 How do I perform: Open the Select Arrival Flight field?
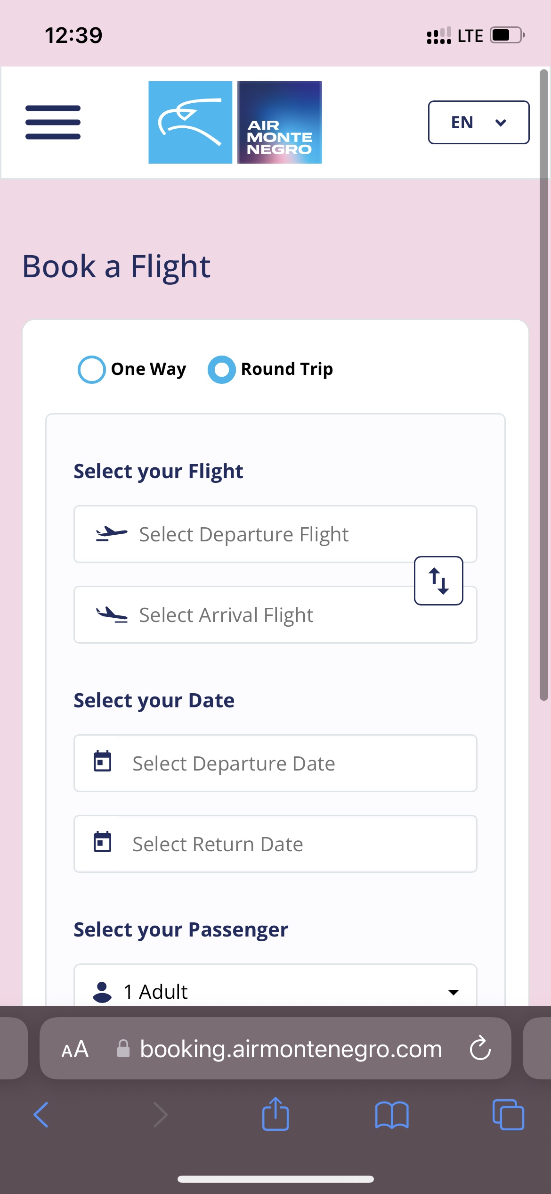[275, 614]
